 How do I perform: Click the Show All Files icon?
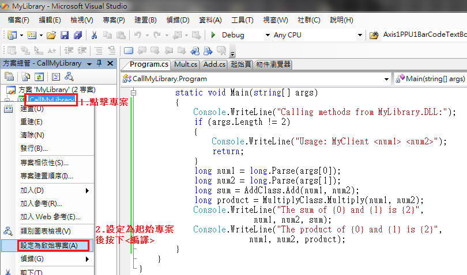click(x=26, y=77)
